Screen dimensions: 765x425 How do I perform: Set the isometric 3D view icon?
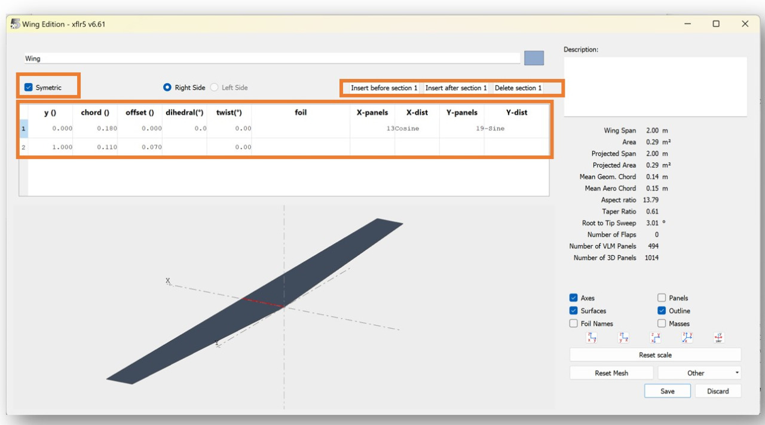(687, 338)
